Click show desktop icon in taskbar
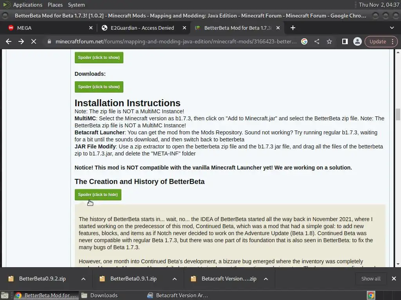Image resolution: width=401 pixels, height=300 pixels. coord(5,295)
